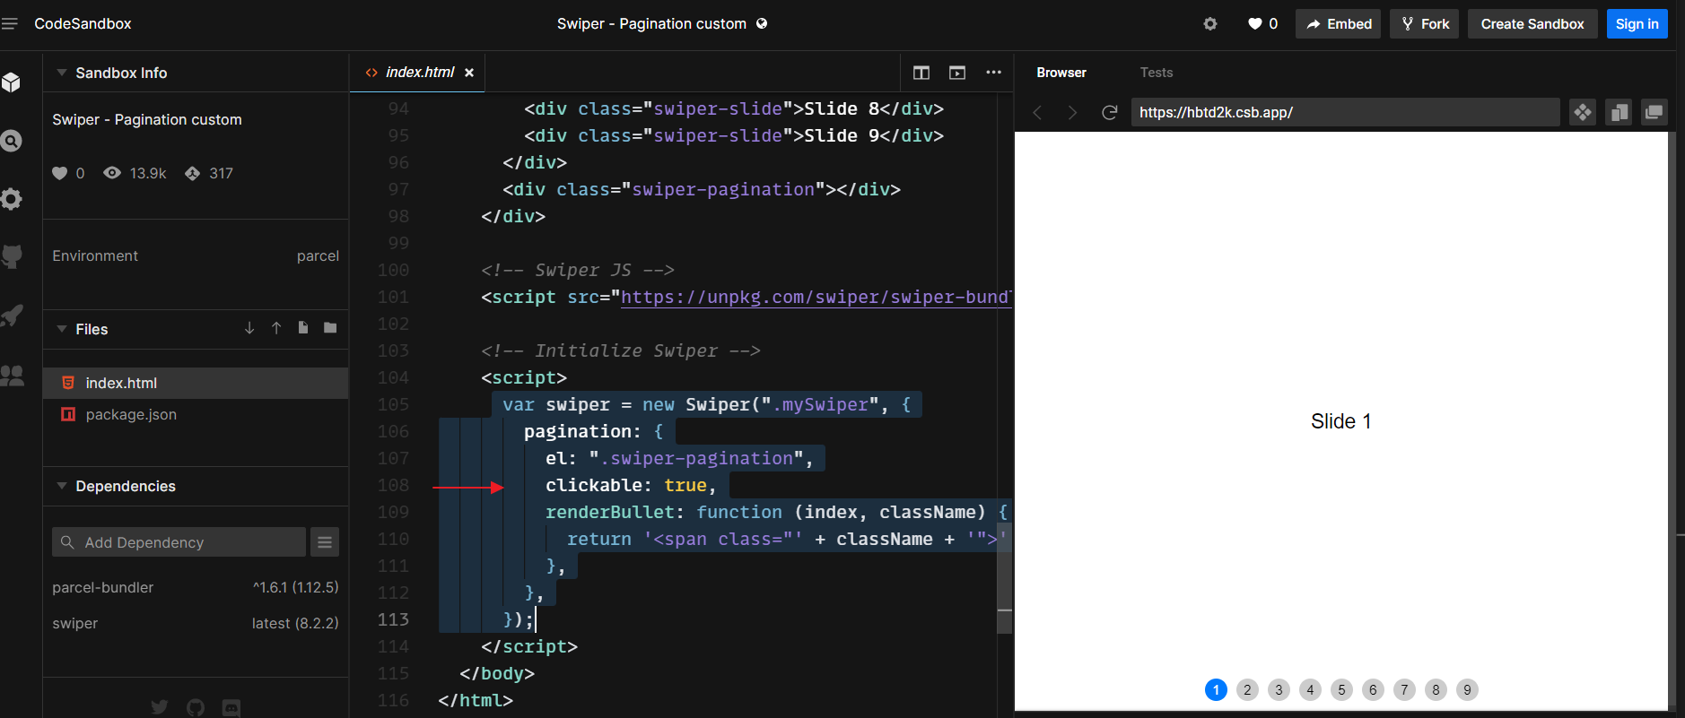Open the Search sidebar icon
The width and height of the screenshot is (1685, 718).
(12, 141)
